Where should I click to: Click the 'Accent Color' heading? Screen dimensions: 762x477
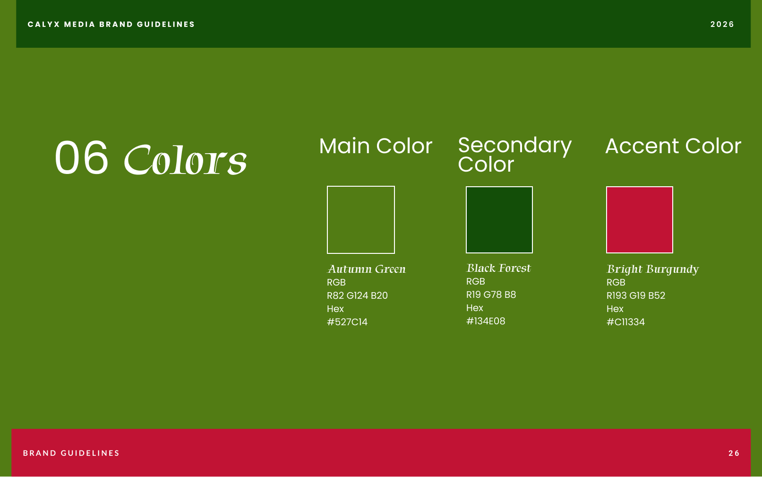673,146
